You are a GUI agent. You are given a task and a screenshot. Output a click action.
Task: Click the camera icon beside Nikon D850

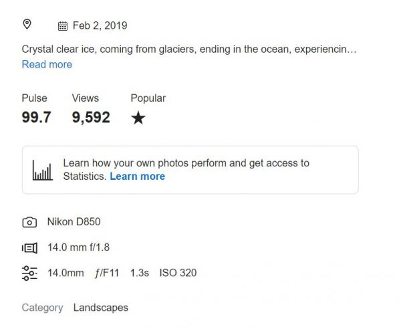click(29, 222)
